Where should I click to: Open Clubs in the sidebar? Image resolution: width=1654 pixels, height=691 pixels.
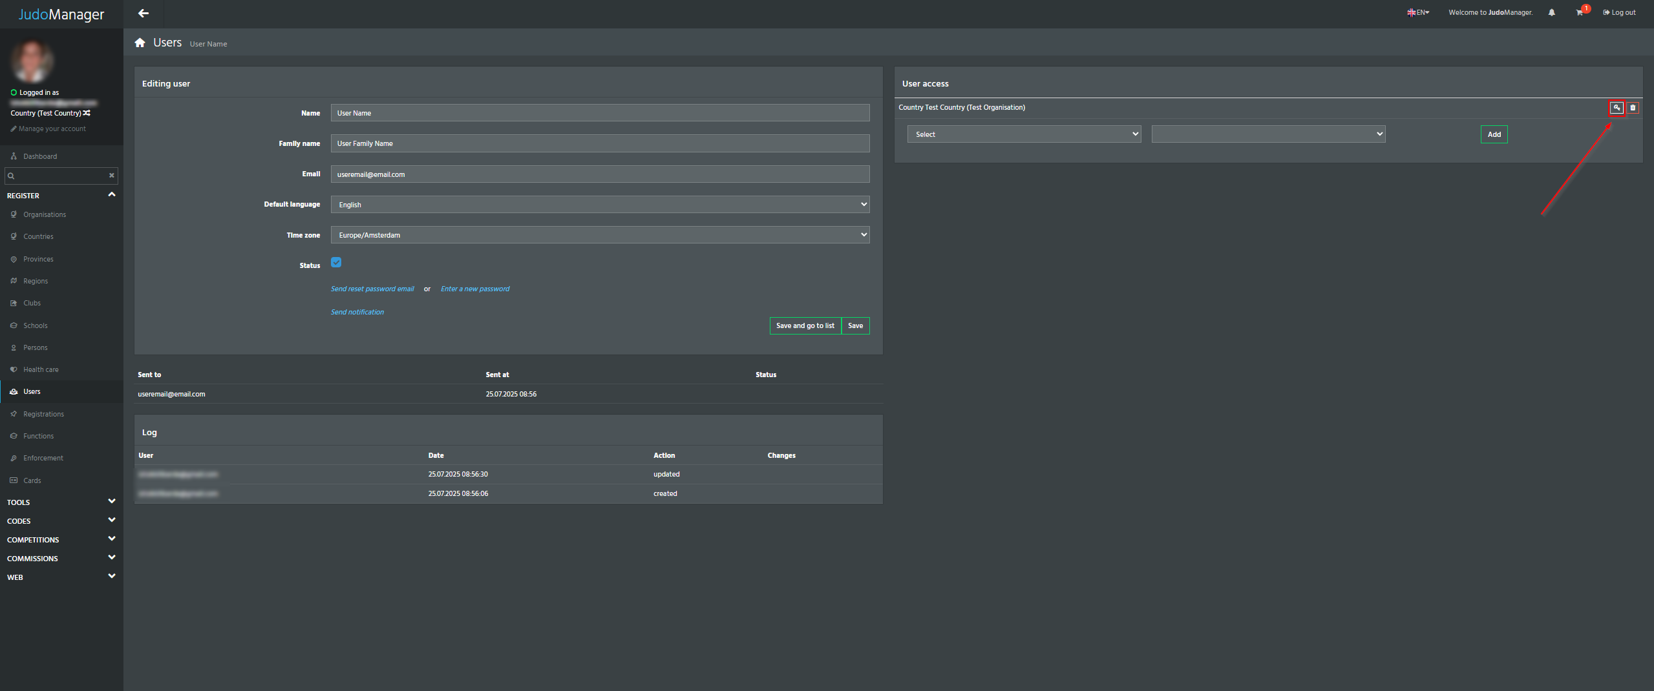pyautogui.click(x=32, y=303)
